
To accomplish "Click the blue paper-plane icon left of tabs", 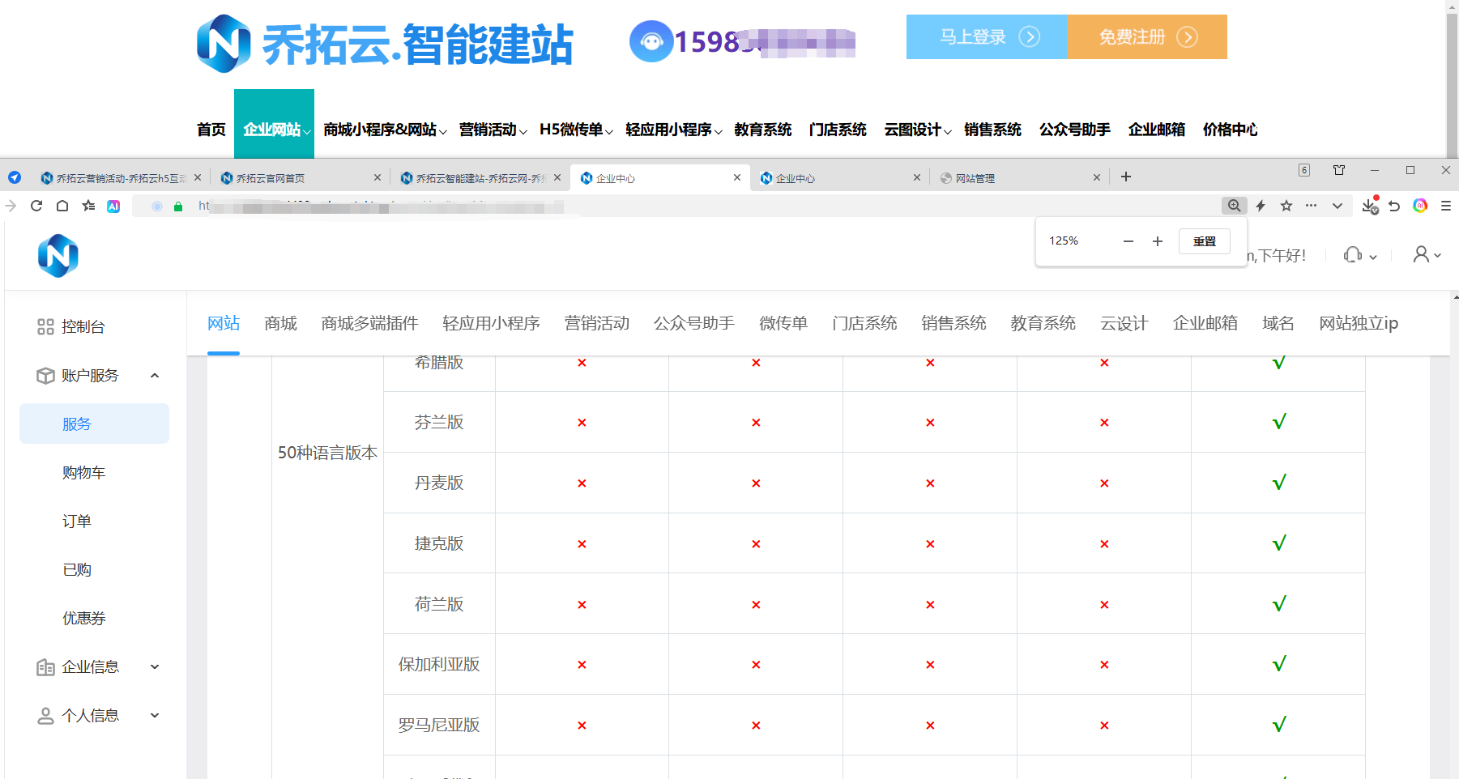I will [15, 177].
